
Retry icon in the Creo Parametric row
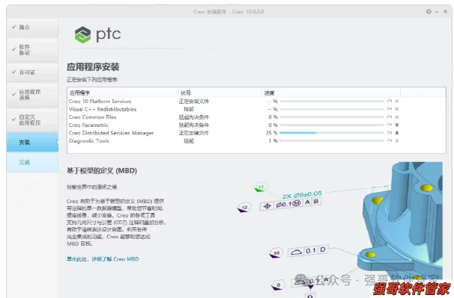click(x=390, y=125)
